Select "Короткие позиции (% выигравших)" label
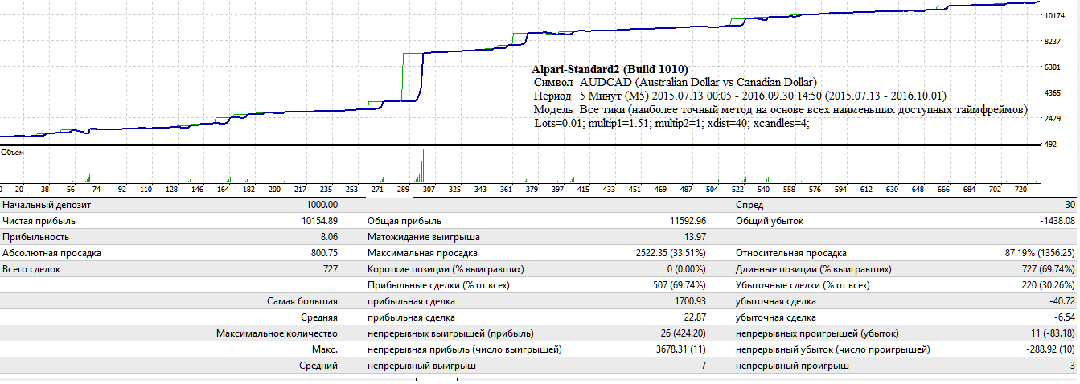 [x=446, y=269]
